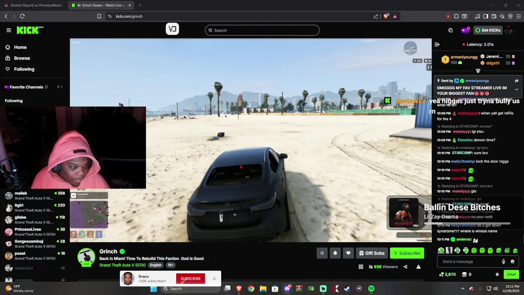The width and height of the screenshot is (524, 295).
Task: Open armaniyoungg's leaderboard entry
Action: click(459, 60)
